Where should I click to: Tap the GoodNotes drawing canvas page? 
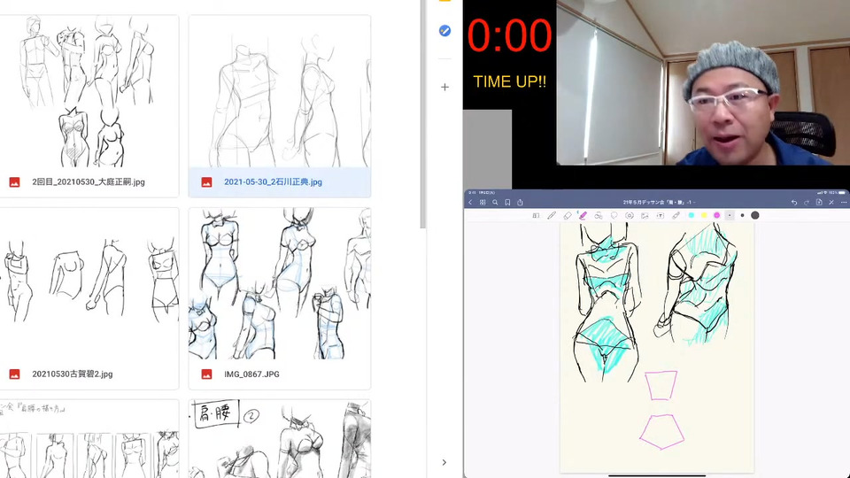(657, 347)
